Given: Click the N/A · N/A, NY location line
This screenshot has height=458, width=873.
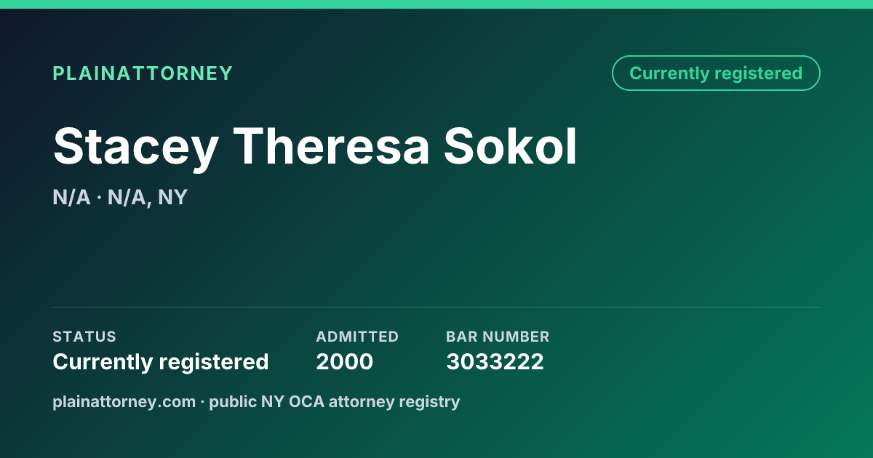Looking at the screenshot, I should coord(120,197).
